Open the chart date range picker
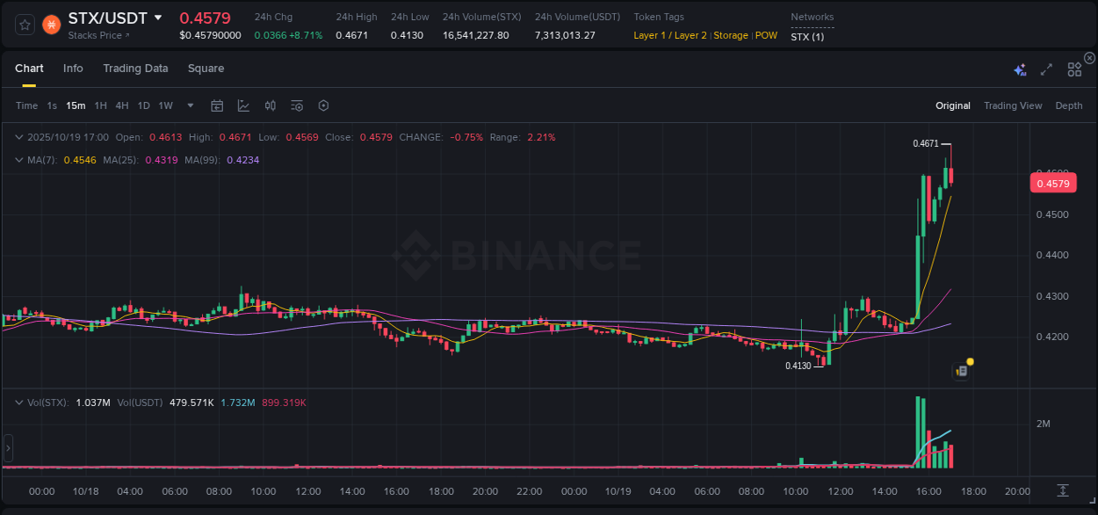 pos(217,105)
